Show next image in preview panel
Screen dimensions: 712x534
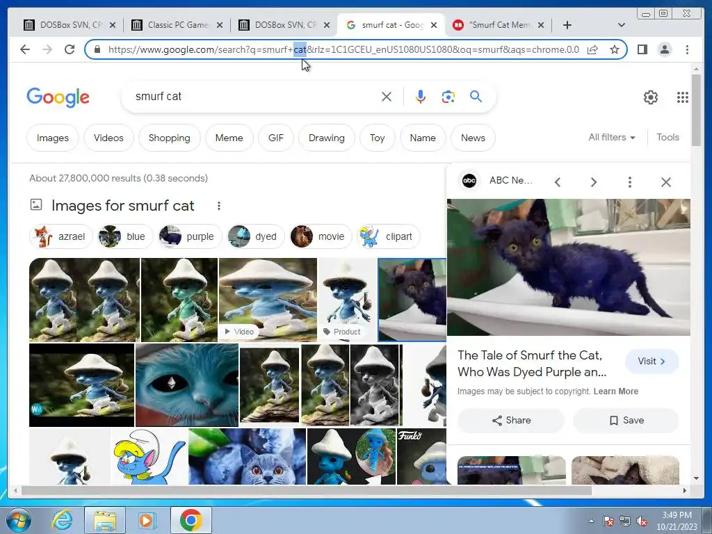click(x=594, y=182)
